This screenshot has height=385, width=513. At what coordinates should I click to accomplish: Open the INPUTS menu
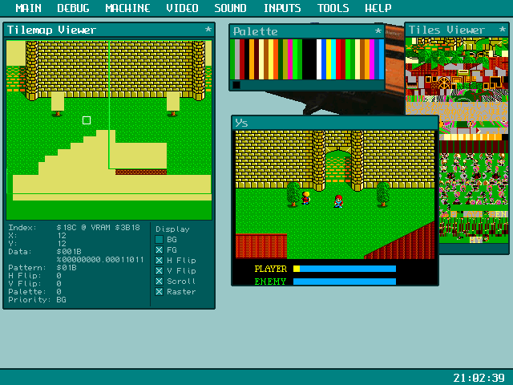click(x=282, y=8)
